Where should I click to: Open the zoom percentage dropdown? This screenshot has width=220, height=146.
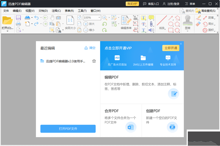click(99, 18)
